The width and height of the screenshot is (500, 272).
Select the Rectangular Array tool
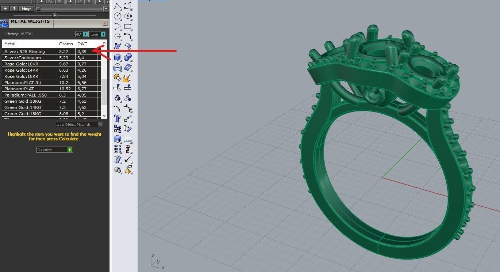click(x=118, y=149)
